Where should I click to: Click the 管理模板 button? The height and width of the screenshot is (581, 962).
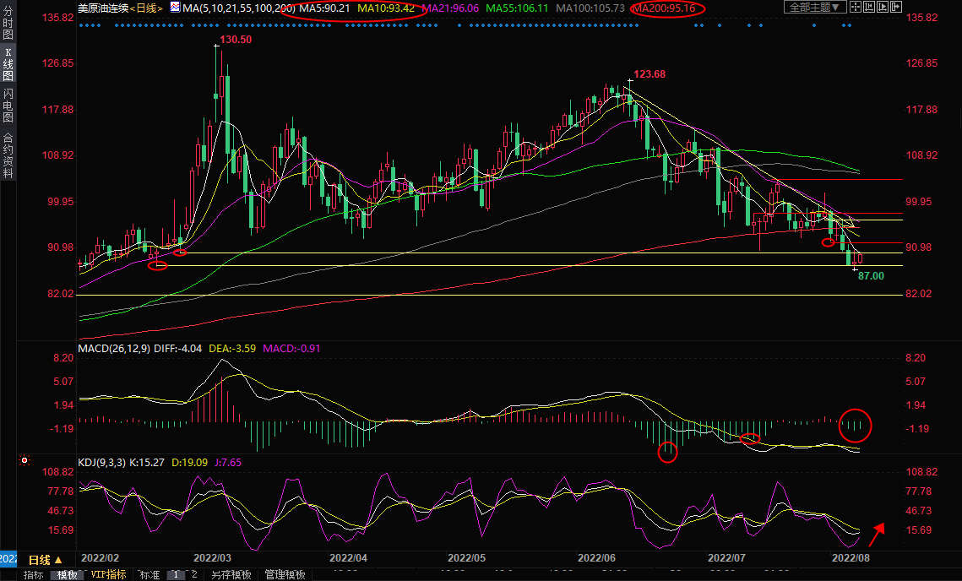[285, 575]
